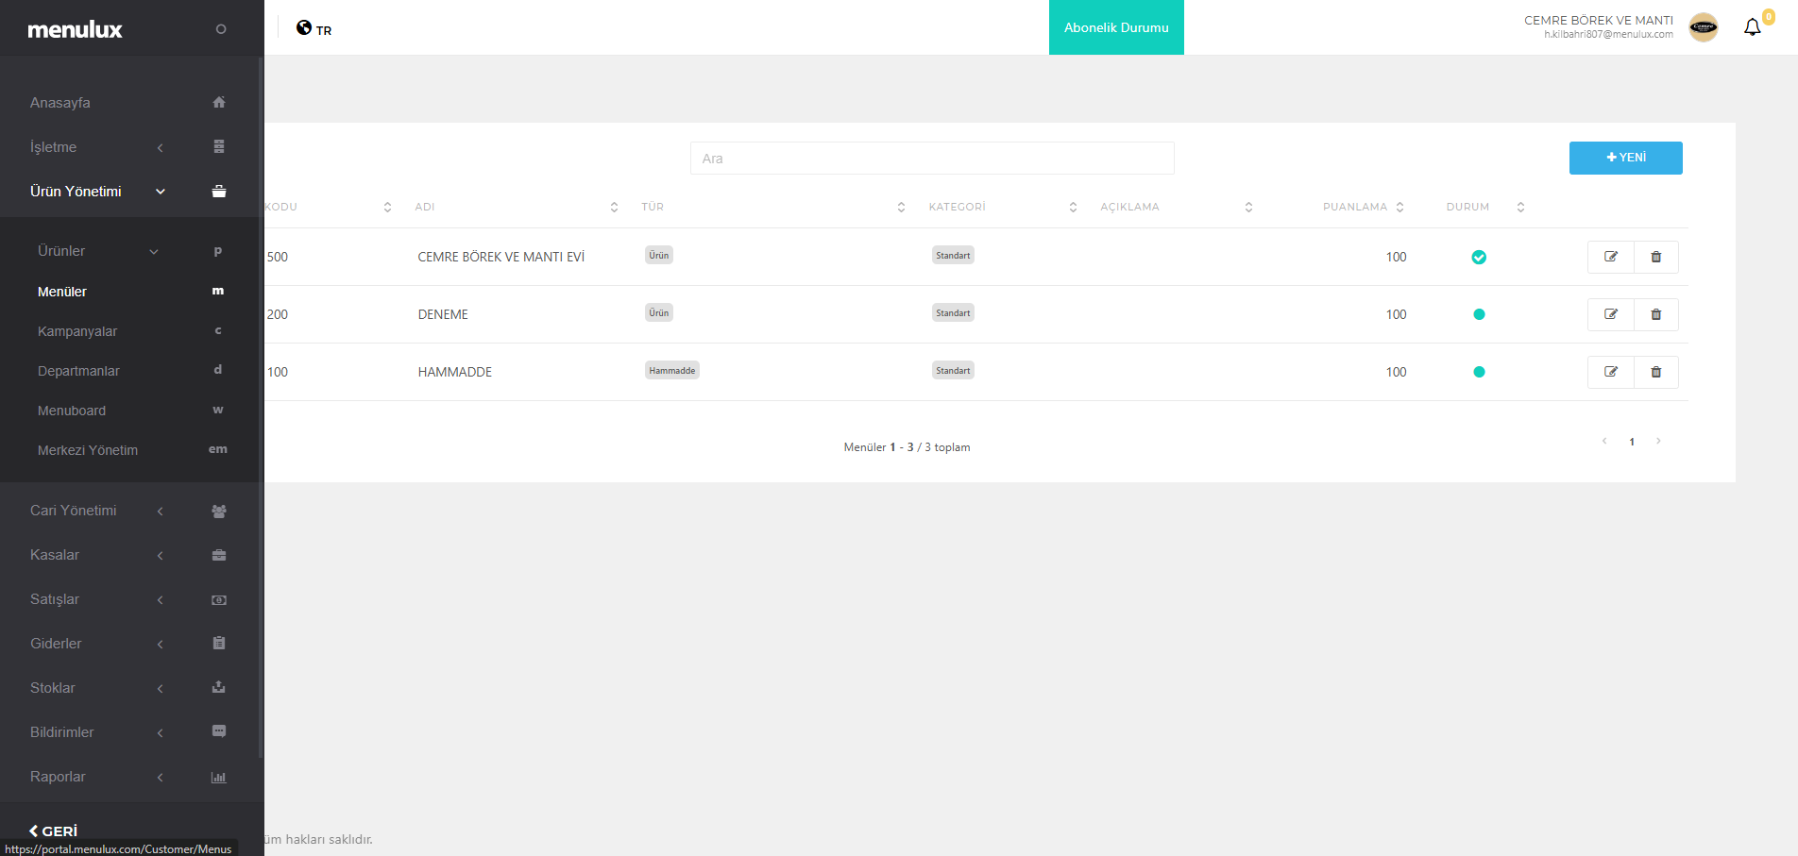This screenshot has height=856, width=1798.
Task: Open Abonelik Durumu
Action: point(1116,27)
